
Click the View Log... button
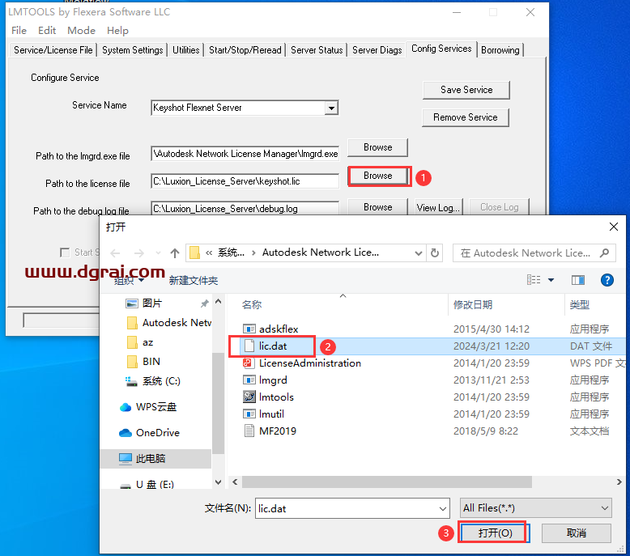[438, 207]
